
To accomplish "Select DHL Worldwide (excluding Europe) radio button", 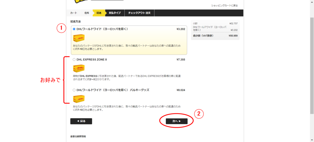I will tap(74, 29).
